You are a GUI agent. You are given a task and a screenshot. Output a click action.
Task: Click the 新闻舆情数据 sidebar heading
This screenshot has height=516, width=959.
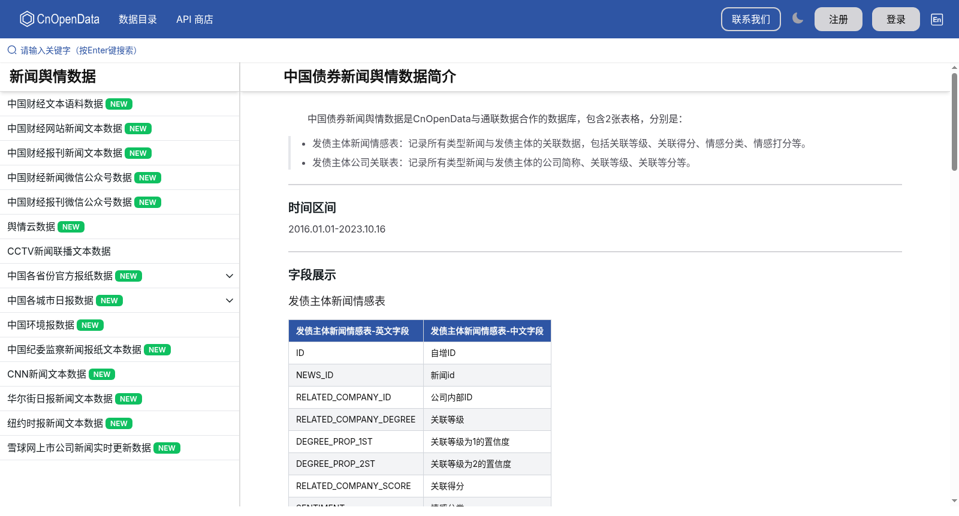coord(53,77)
